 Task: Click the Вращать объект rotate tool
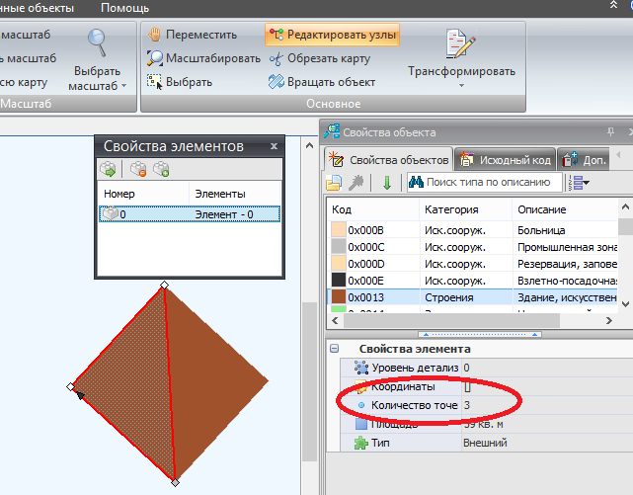[x=324, y=82]
